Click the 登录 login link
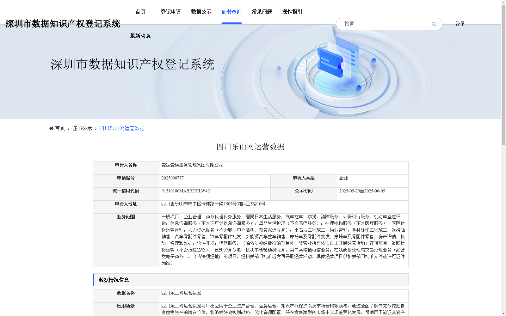 460,24
